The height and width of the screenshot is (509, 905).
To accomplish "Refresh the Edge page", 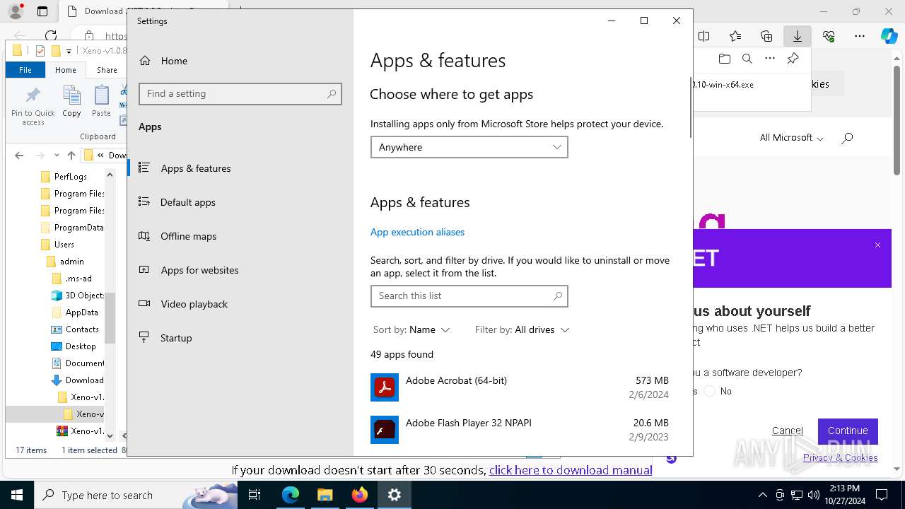I will 51,36.
